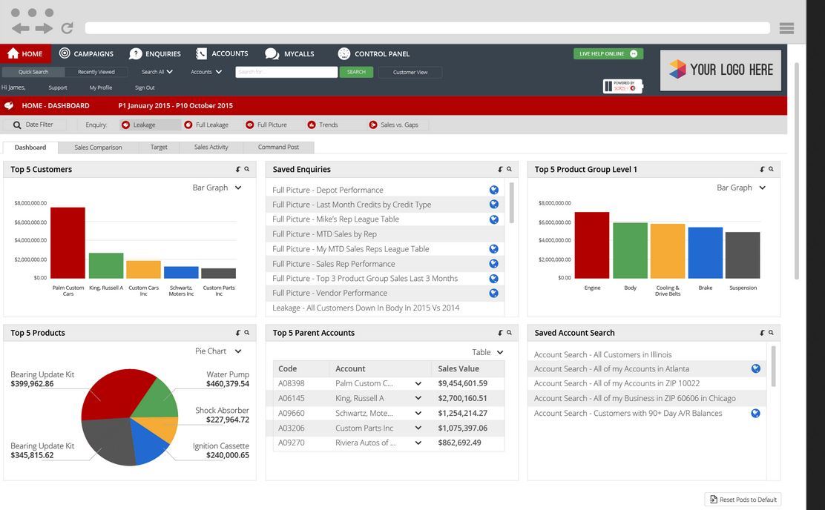Click the Enquiries question bubble icon

pos(135,53)
